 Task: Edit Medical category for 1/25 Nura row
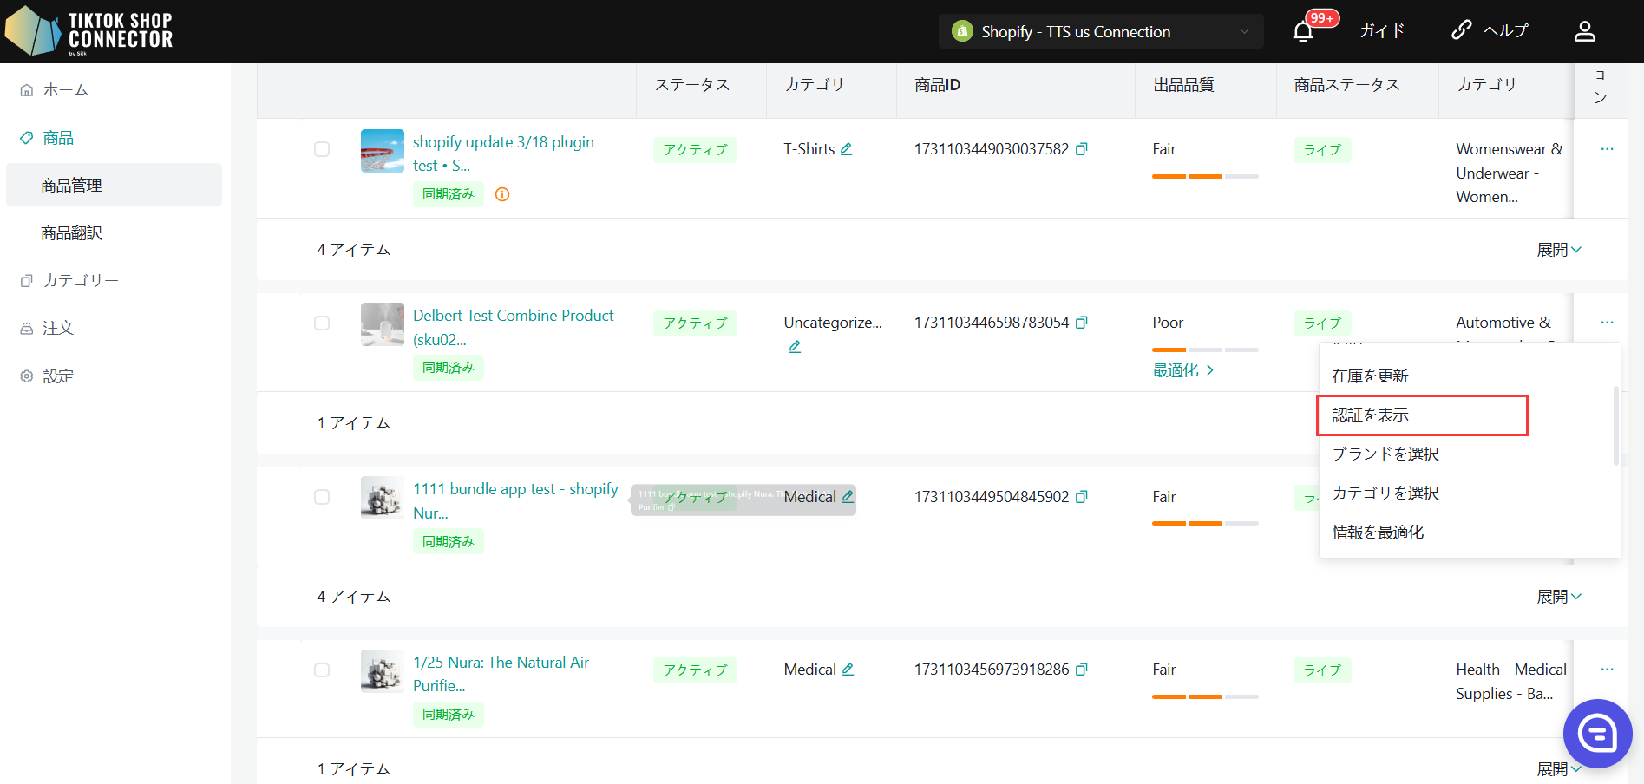pyautogui.click(x=848, y=670)
